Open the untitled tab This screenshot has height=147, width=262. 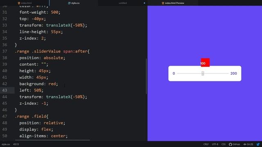(x=123, y=3)
